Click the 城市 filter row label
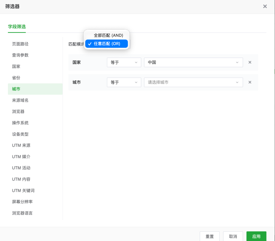This screenshot has height=241, width=275. click(x=77, y=82)
